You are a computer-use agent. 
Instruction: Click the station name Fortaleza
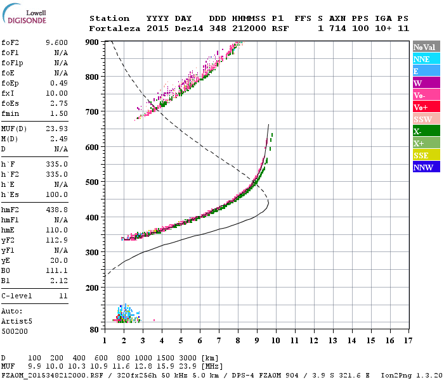[115, 28]
